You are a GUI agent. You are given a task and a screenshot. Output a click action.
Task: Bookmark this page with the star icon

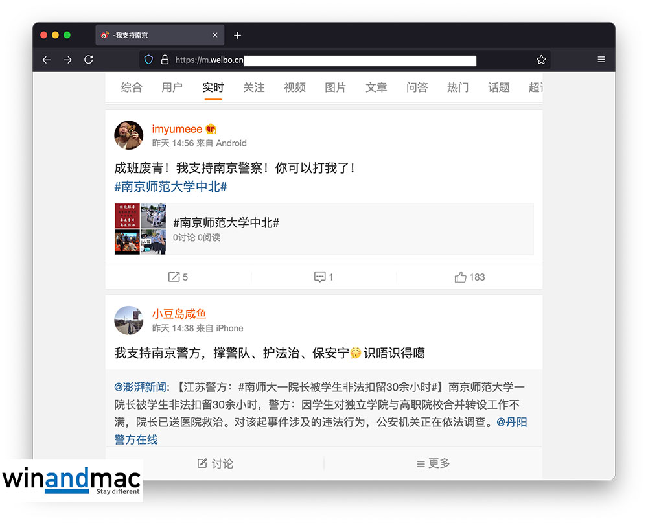pyautogui.click(x=541, y=60)
